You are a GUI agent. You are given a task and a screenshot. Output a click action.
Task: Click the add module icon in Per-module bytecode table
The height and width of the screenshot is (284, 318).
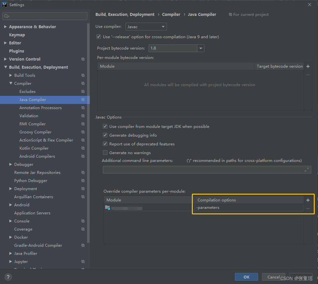coord(308,66)
